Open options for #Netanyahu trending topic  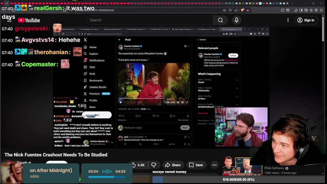[237, 88]
